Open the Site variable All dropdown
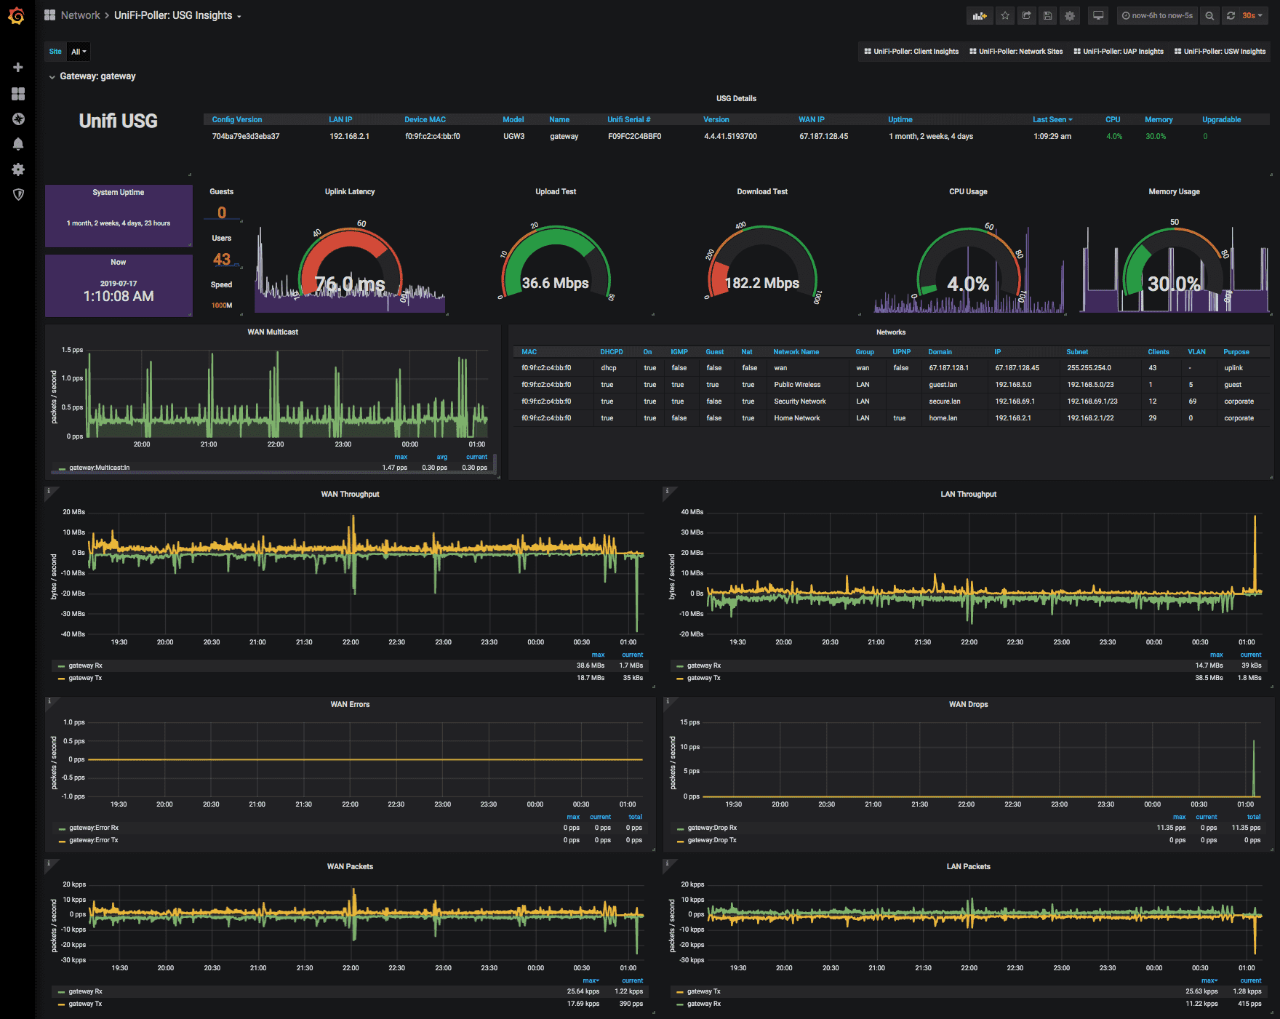This screenshot has width=1280, height=1019. click(x=79, y=52)
